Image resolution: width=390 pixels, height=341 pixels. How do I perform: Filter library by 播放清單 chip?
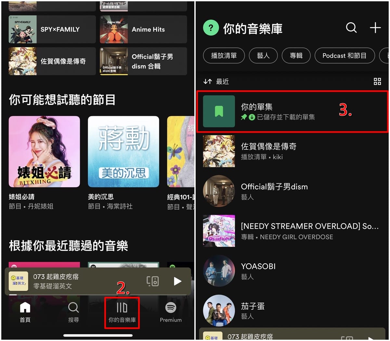coord(224,56)
